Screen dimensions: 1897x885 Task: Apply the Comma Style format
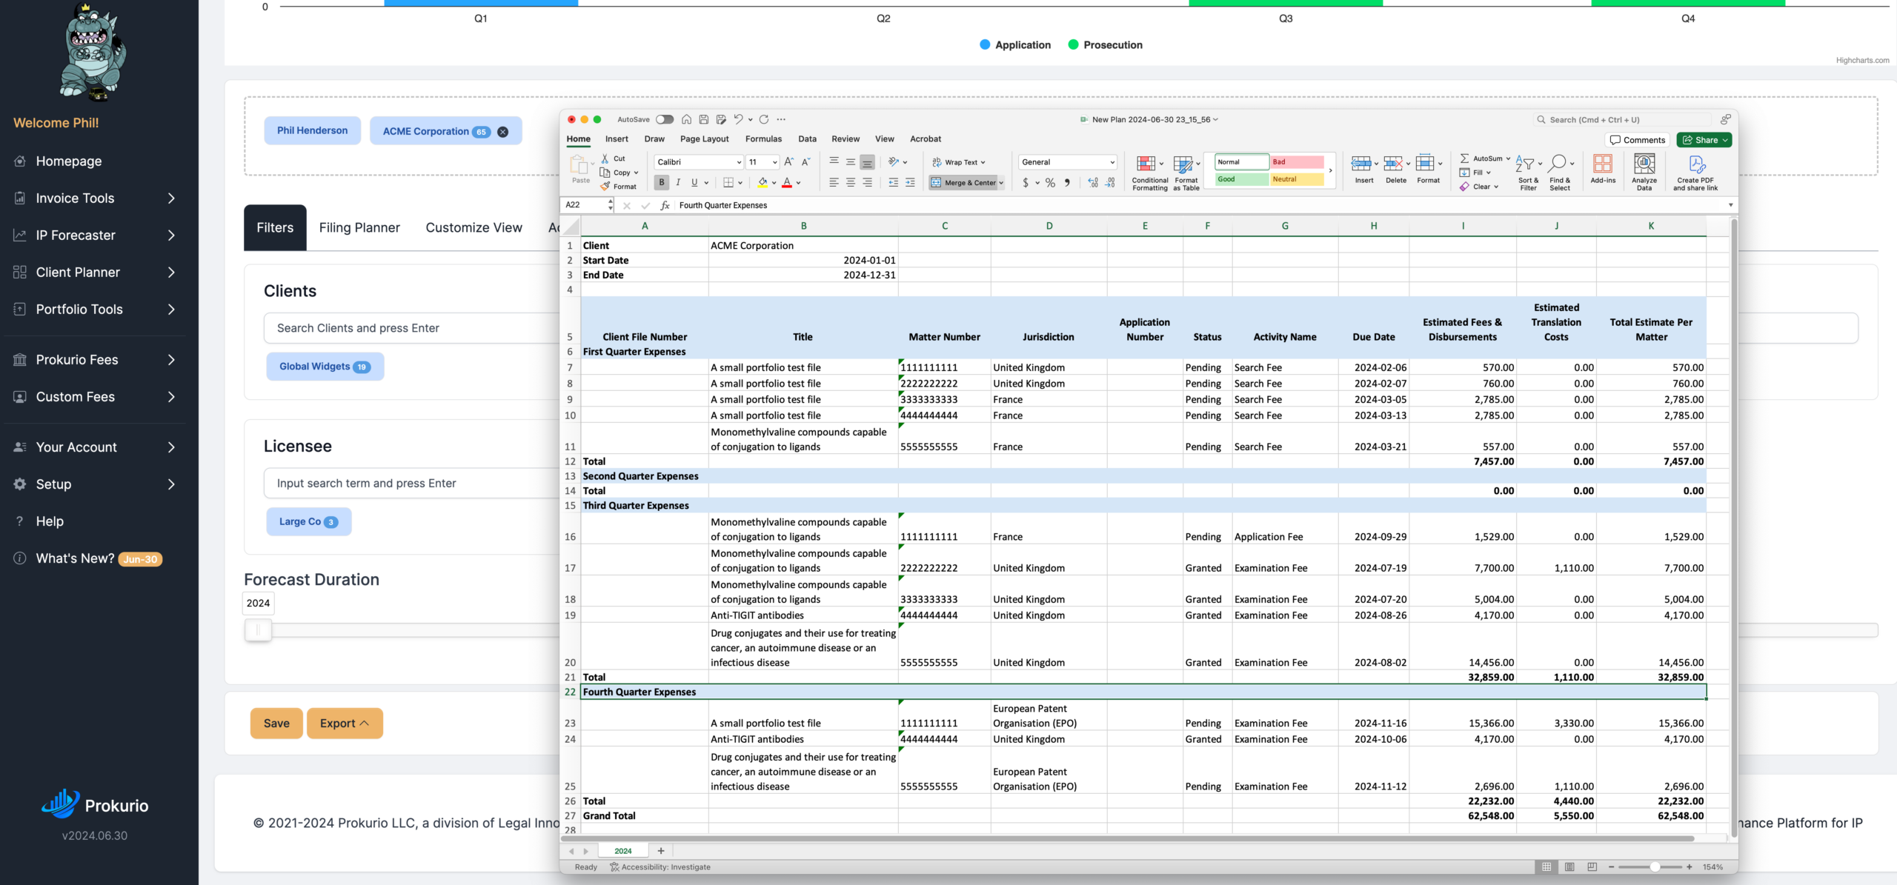1067,183
